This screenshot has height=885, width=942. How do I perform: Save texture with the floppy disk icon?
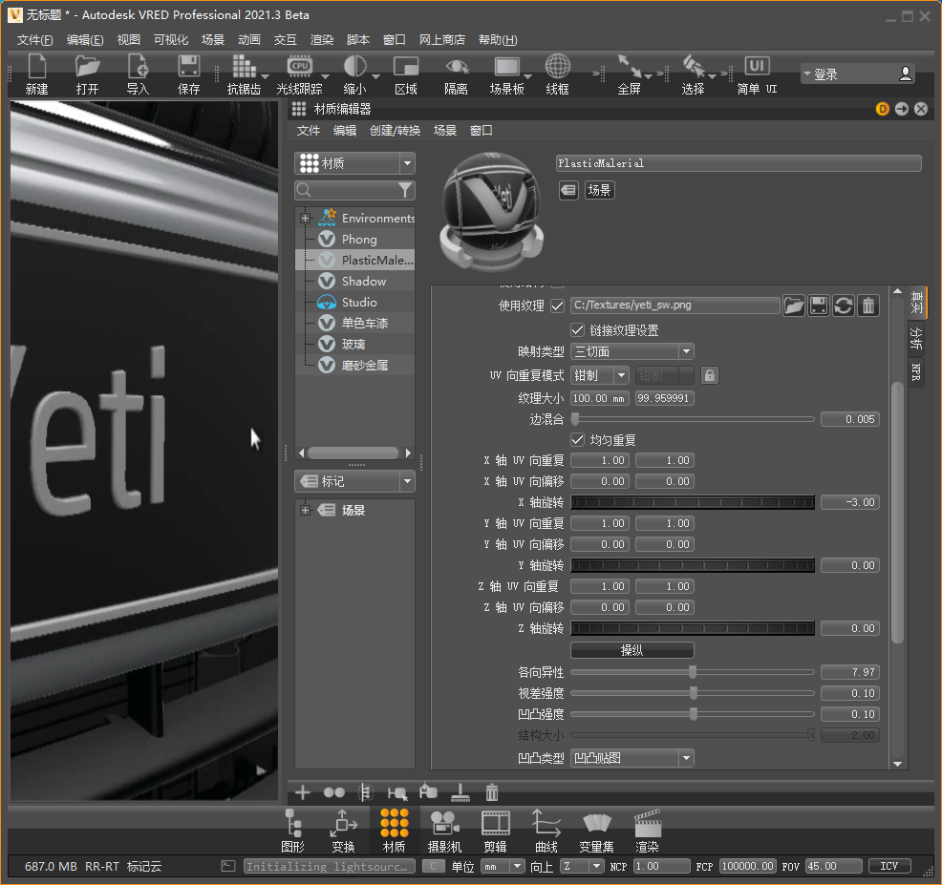818,306
